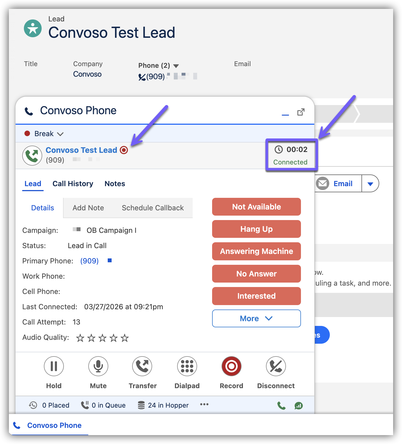Open the footer three-dots menu

204,405
